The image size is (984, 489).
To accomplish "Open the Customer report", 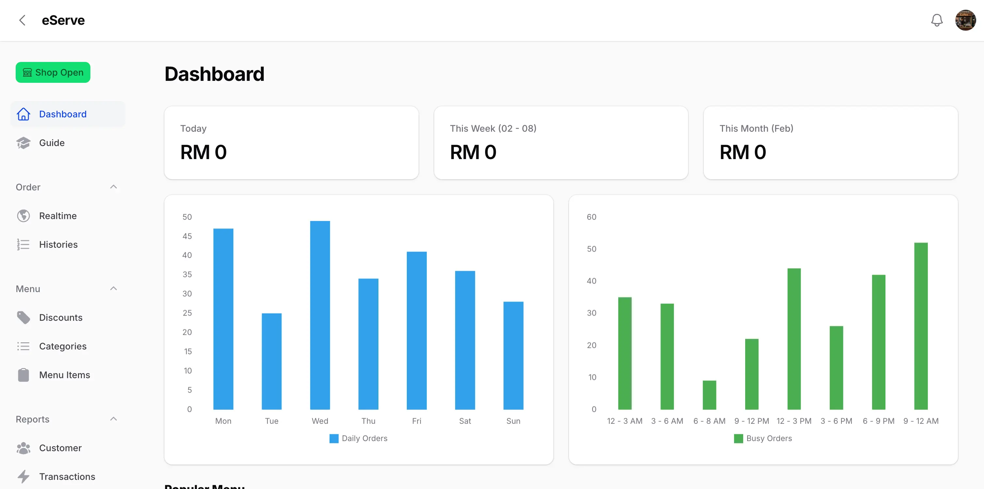I will [x=68, y=448].
